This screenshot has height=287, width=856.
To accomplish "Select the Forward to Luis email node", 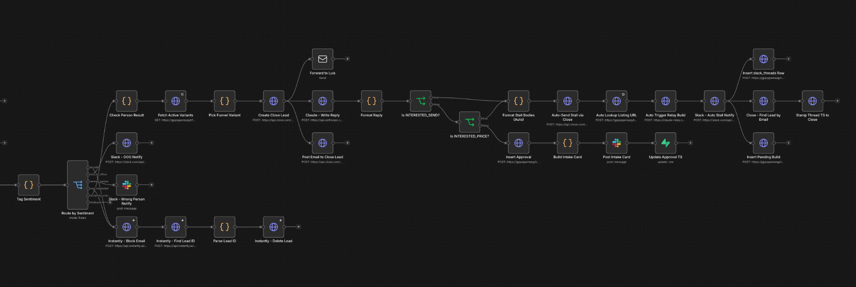I will (322, 59).
